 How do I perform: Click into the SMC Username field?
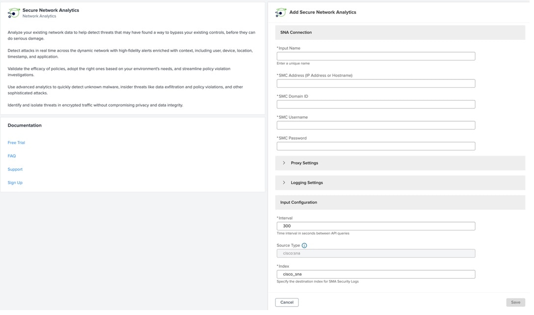375,126
